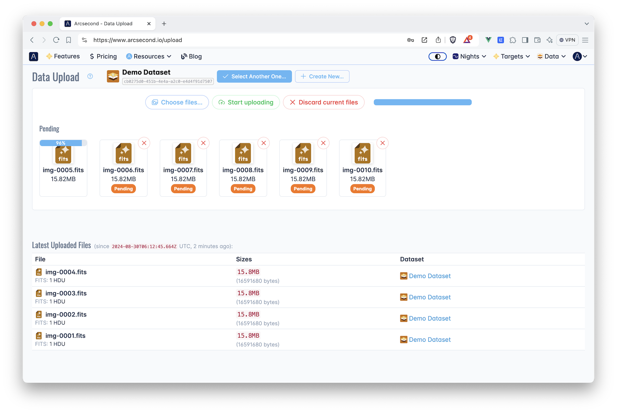Remove img-0008.fits from pending uploads
This screenshot has width=617, height=413.
click(x=263, y=143)
